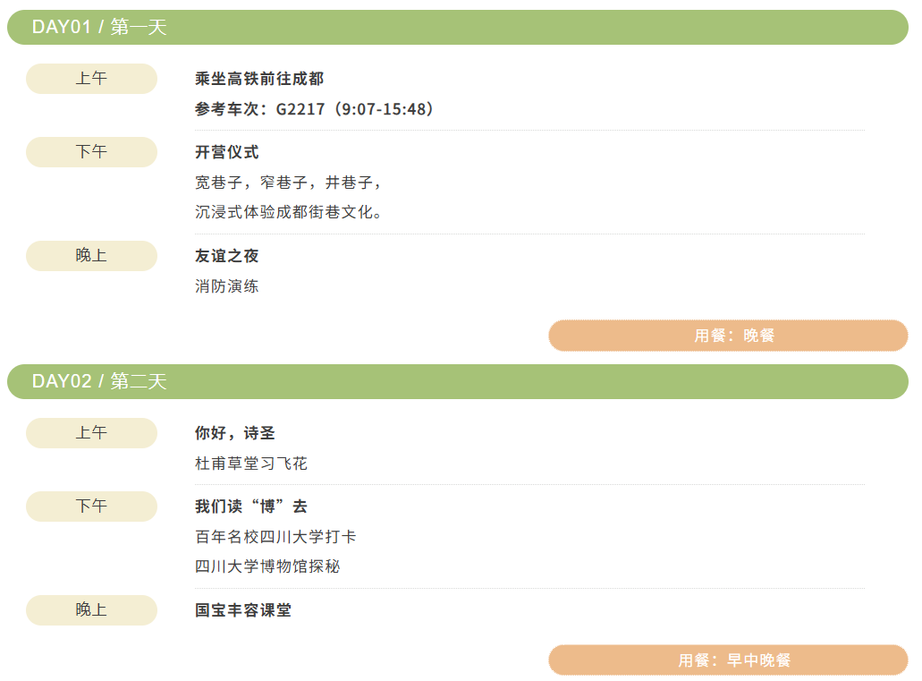Click the G2217 train reference line
Image resolution: width=922 pixels, height=681 pixels.
(x=317, y=109)
